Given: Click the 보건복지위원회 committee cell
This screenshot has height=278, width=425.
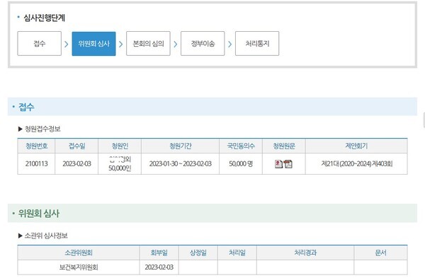Looking at the screenshot, I should click(x=79, y=267).
